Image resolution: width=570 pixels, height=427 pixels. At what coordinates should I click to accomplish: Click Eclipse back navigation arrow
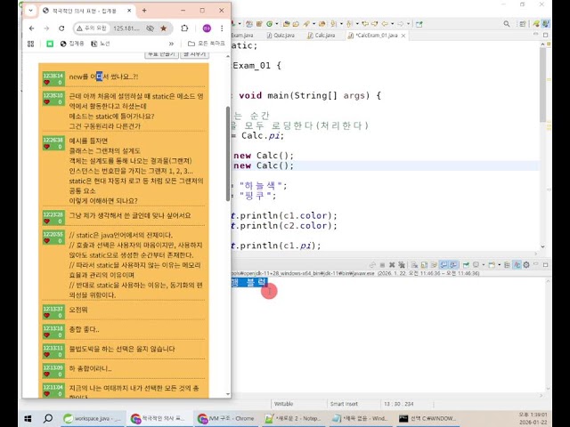(385, 24)
